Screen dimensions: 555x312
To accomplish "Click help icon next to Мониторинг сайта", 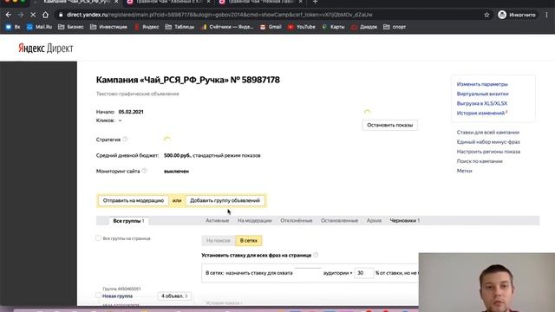I will coord(144,171).
